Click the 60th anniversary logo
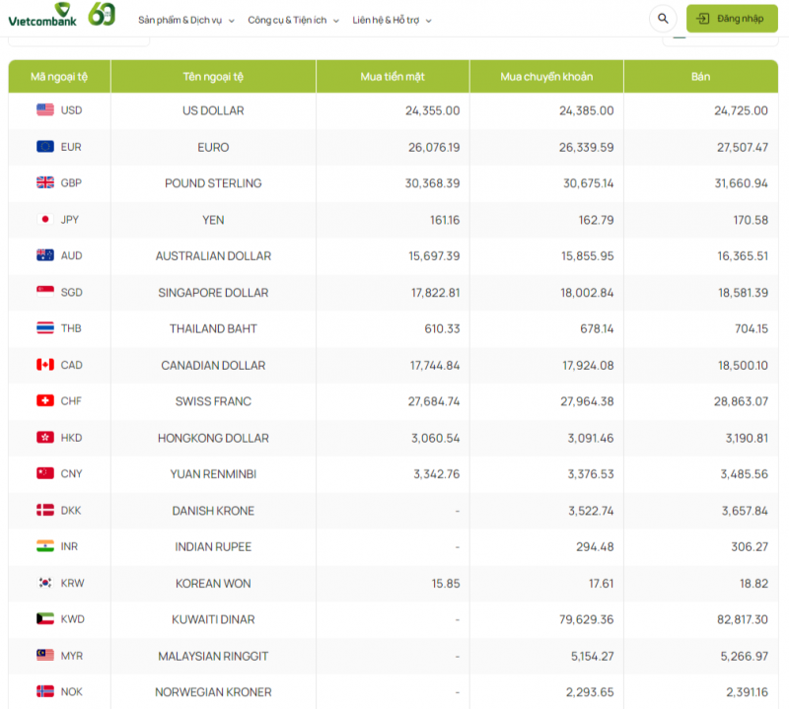The height and width of the screenshot is (709, 789). (x=102, y=15)
